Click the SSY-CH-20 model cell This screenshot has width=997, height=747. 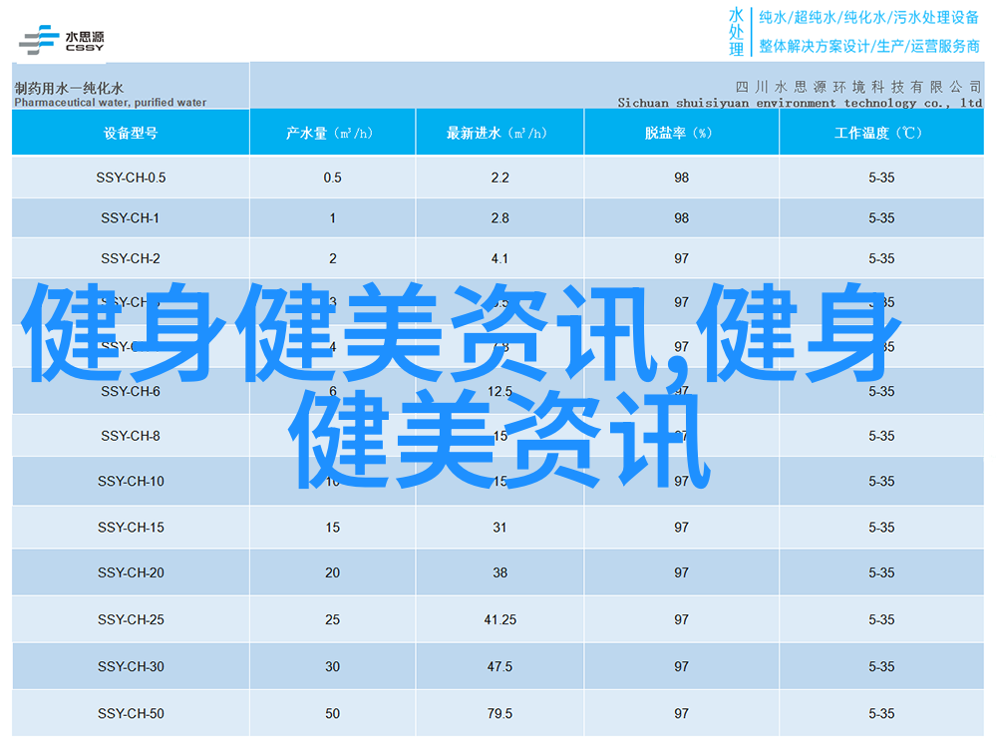131,572
